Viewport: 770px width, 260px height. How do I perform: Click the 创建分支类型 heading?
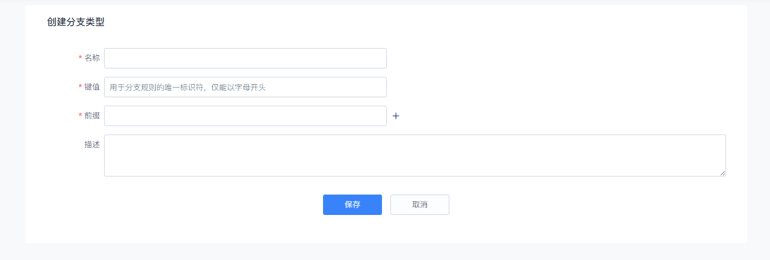[76, 22]
